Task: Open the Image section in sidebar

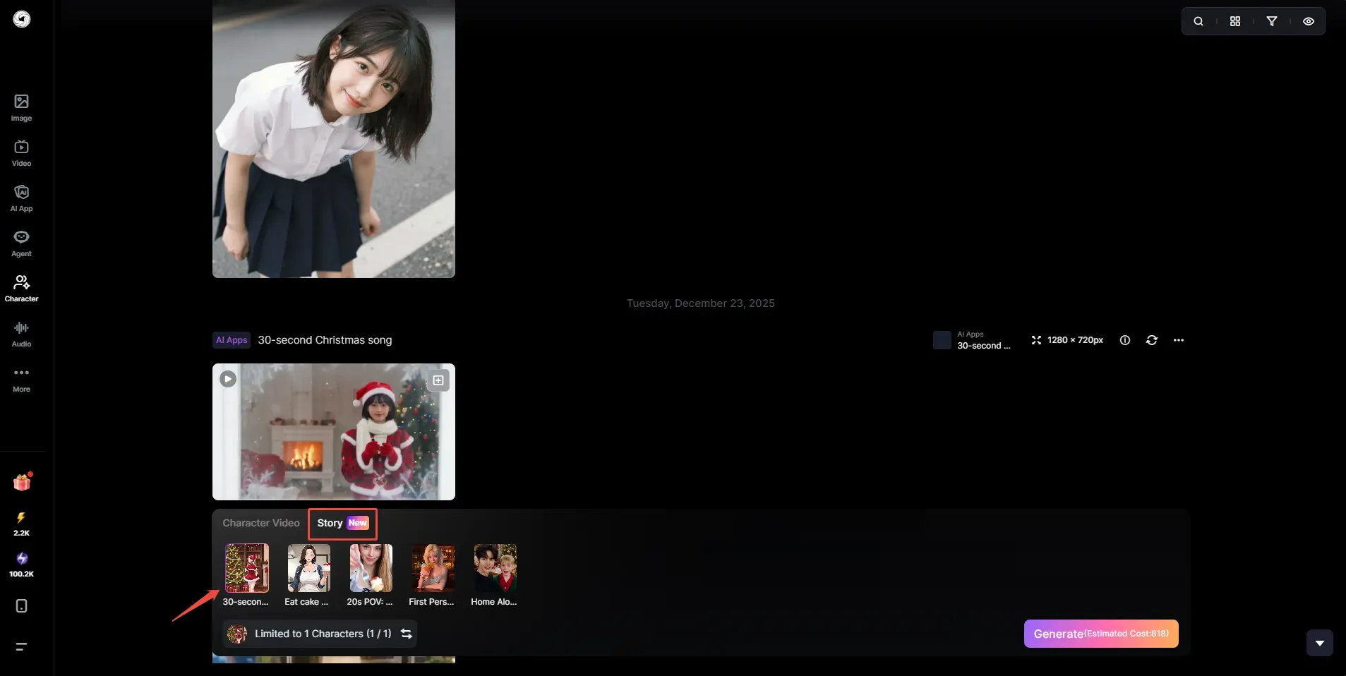Action: point(21,108)
